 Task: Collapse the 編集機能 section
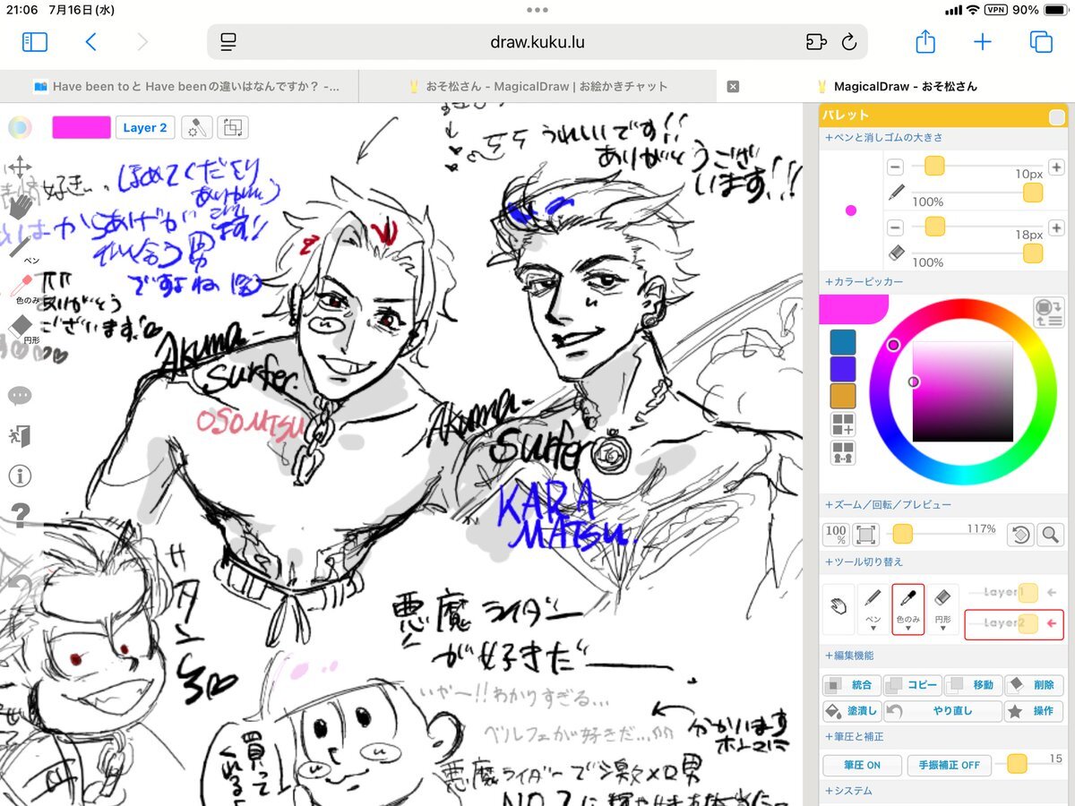tap(848, 656)
